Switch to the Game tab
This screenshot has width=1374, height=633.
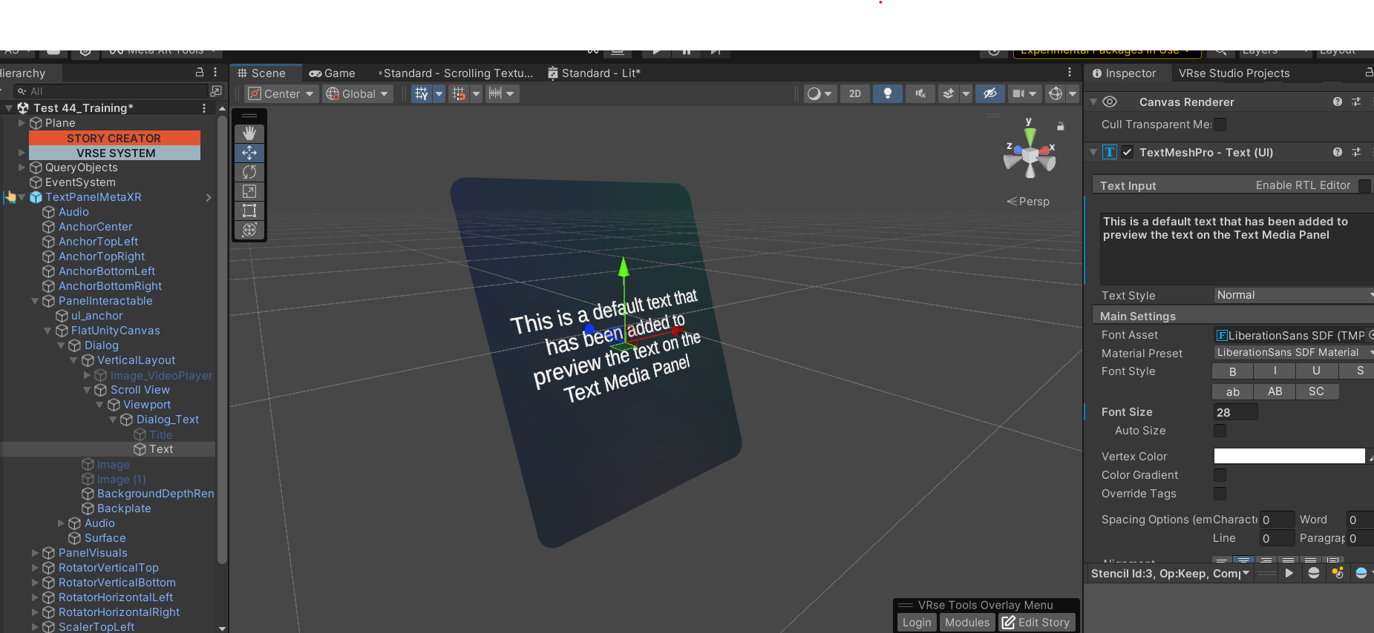tap(333, 73)
